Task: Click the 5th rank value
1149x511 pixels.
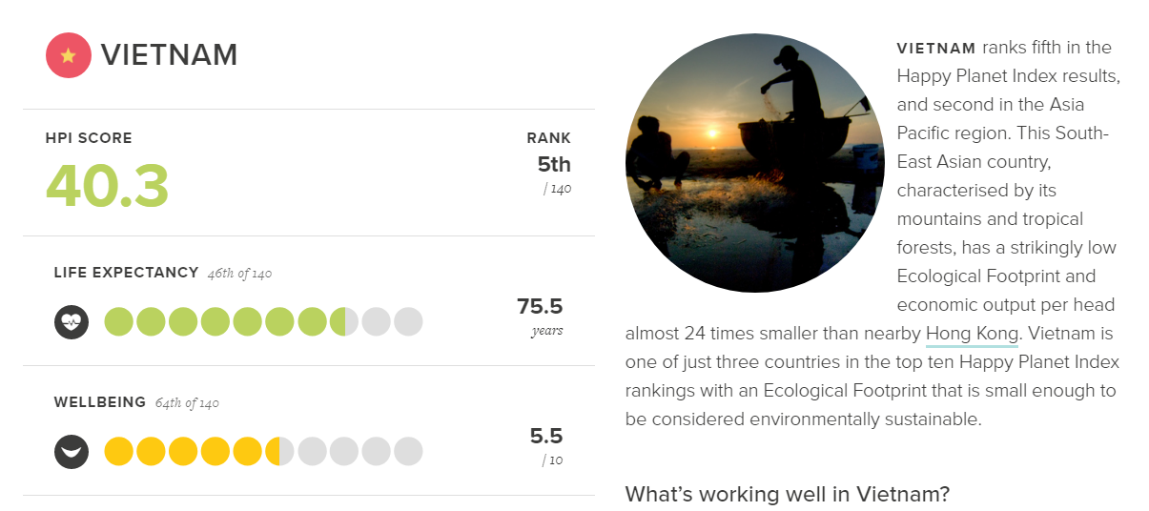Action: click(553, 164)
